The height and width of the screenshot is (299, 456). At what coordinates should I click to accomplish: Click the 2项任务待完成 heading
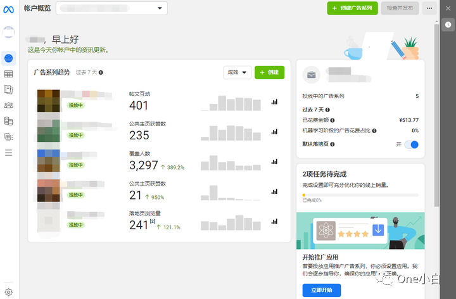324,174
